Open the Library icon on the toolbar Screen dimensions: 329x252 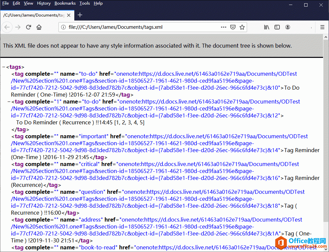pyautogui.click(x=267, y=27)
